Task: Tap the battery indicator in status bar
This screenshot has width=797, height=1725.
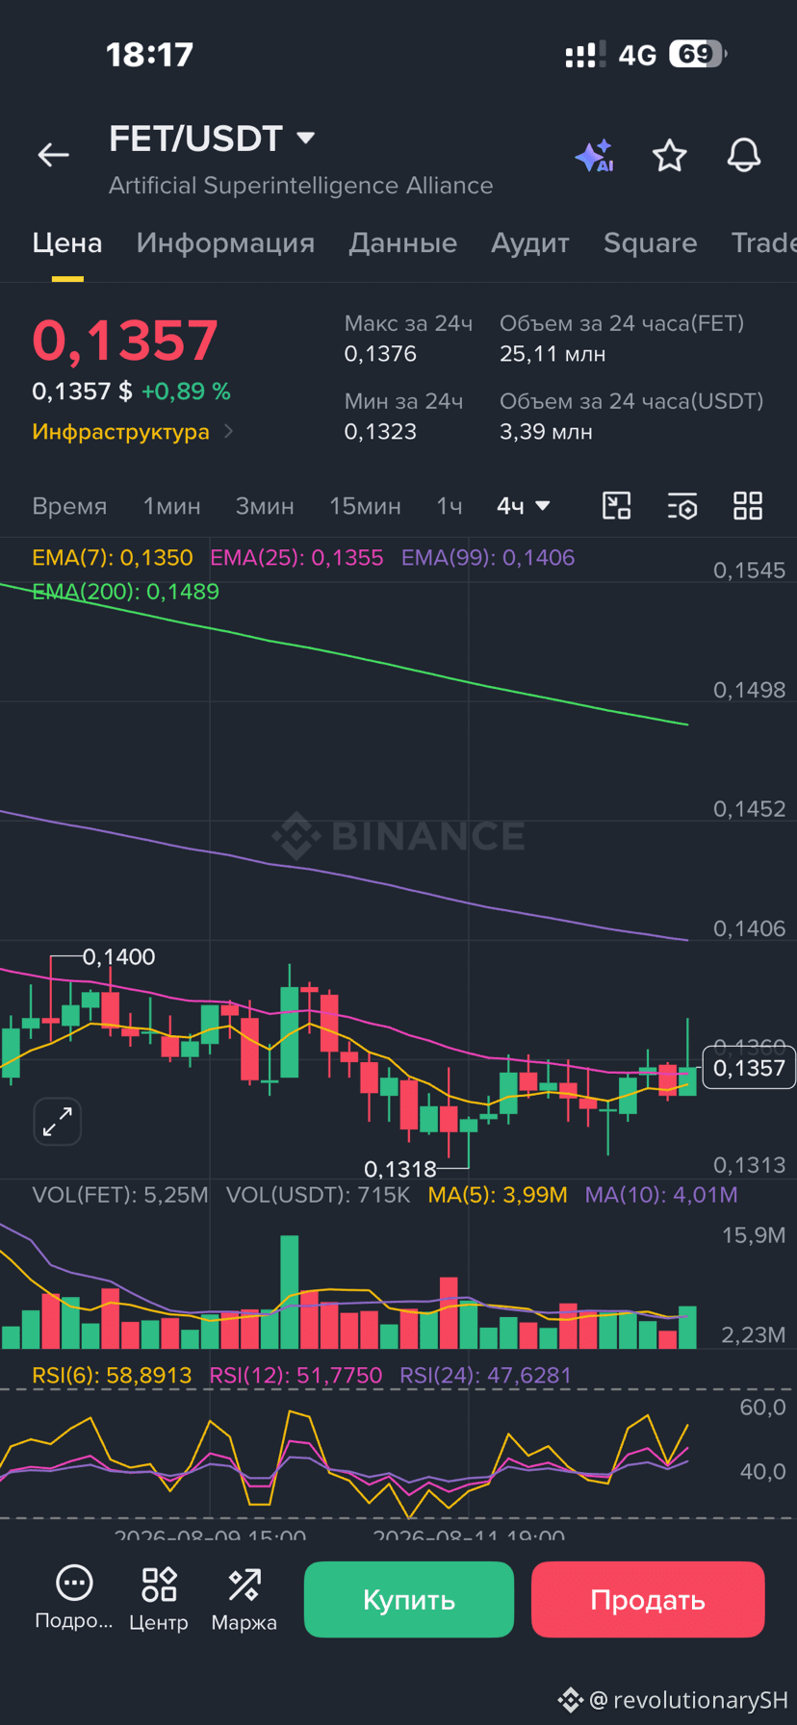Action: pos(698,54)
